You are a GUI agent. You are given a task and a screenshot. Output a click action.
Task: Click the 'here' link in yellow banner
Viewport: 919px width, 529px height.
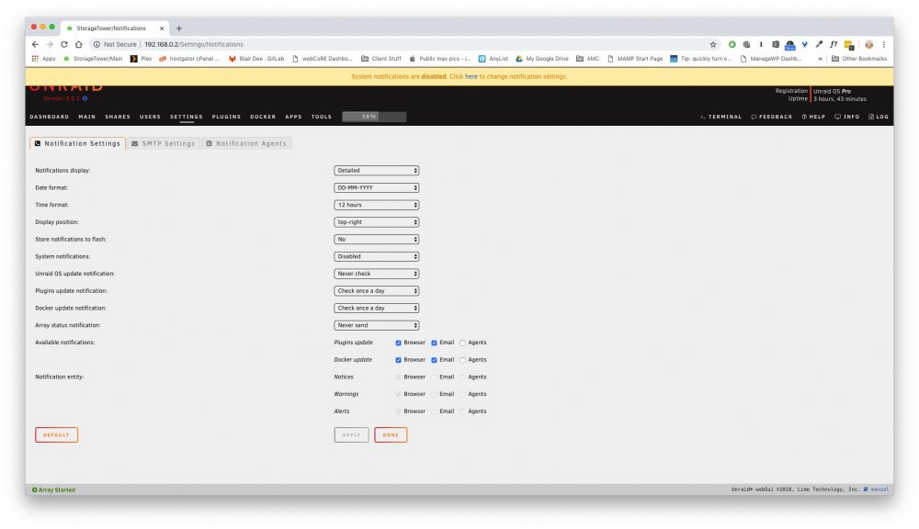point(471,77)
